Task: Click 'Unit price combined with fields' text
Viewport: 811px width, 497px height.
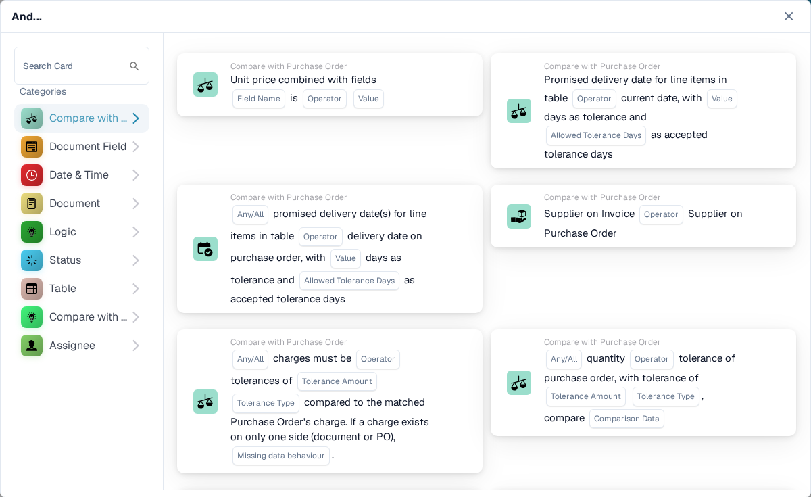Action: coord(303,80)
